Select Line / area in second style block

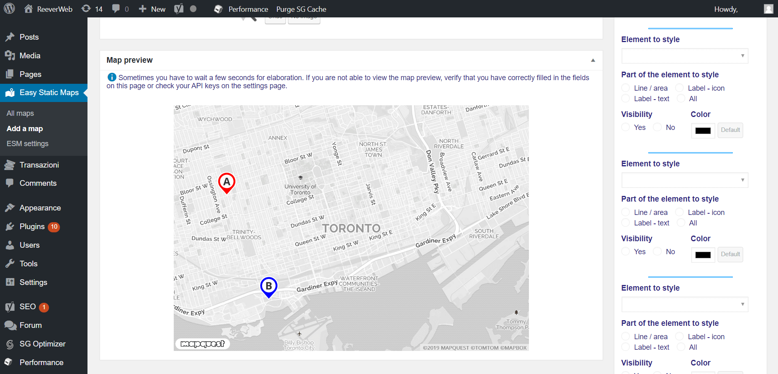click(x=626, y=212)
